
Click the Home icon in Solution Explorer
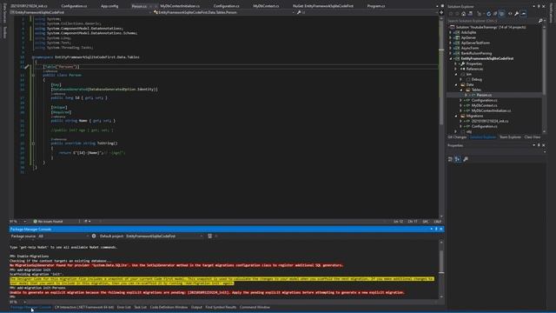463,14
